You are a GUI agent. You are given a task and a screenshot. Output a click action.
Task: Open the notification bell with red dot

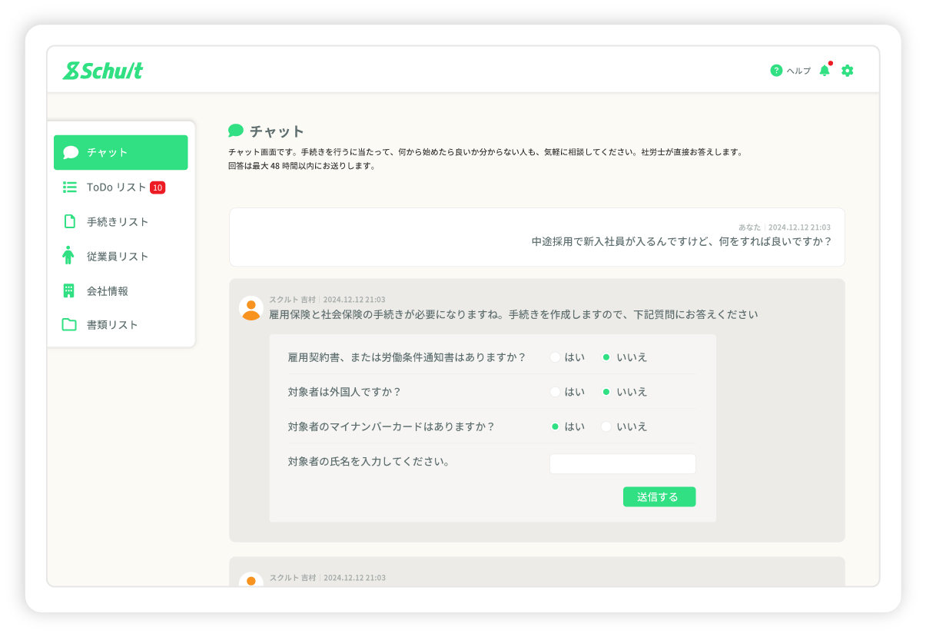coord(825,70)
